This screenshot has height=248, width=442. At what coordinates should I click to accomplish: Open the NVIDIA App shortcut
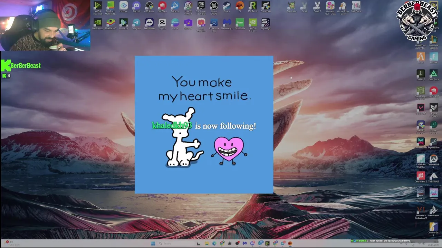(x=98, y=24)
